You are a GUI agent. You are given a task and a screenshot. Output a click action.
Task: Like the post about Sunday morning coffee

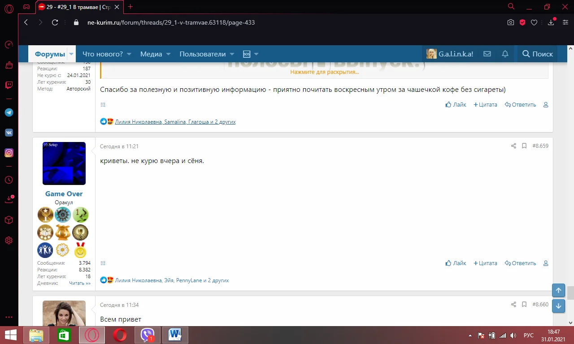coord(456,105)
